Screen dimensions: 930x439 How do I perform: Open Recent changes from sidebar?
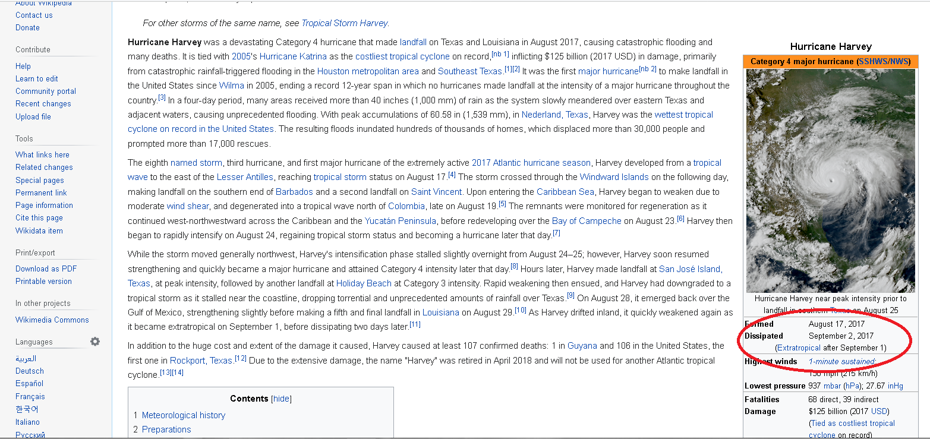[x=43, y=103]
